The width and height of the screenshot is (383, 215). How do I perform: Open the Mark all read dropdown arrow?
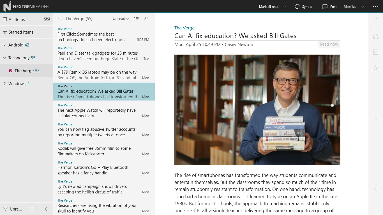pyautogui.click(x=285, y=6)
